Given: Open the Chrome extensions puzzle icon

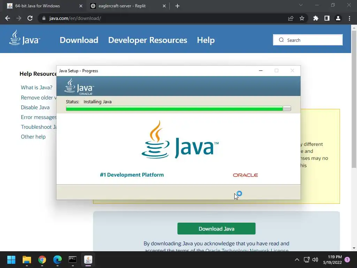Looking at the screenshot, I should 316,18.
